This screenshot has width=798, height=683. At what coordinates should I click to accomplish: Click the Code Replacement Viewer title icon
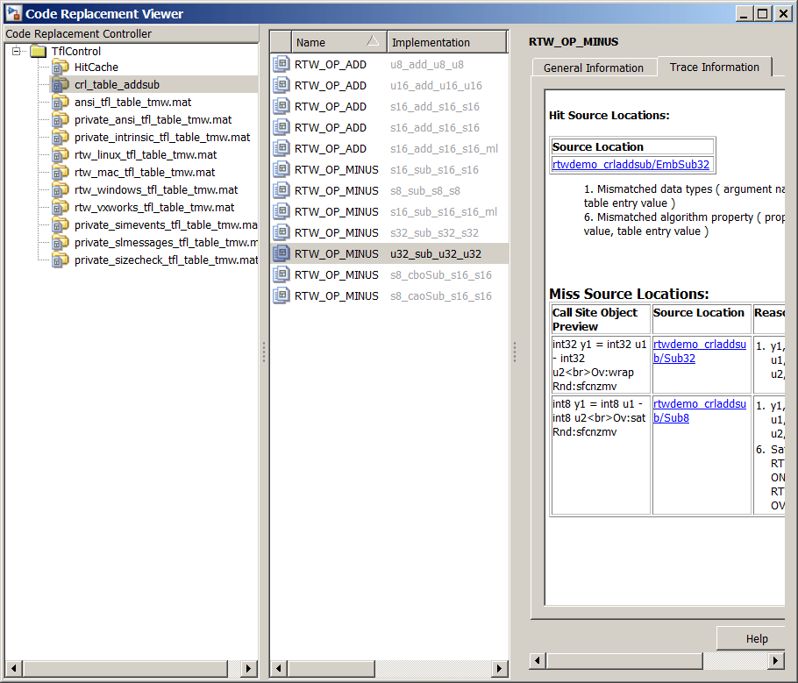(x=14, y=13)
